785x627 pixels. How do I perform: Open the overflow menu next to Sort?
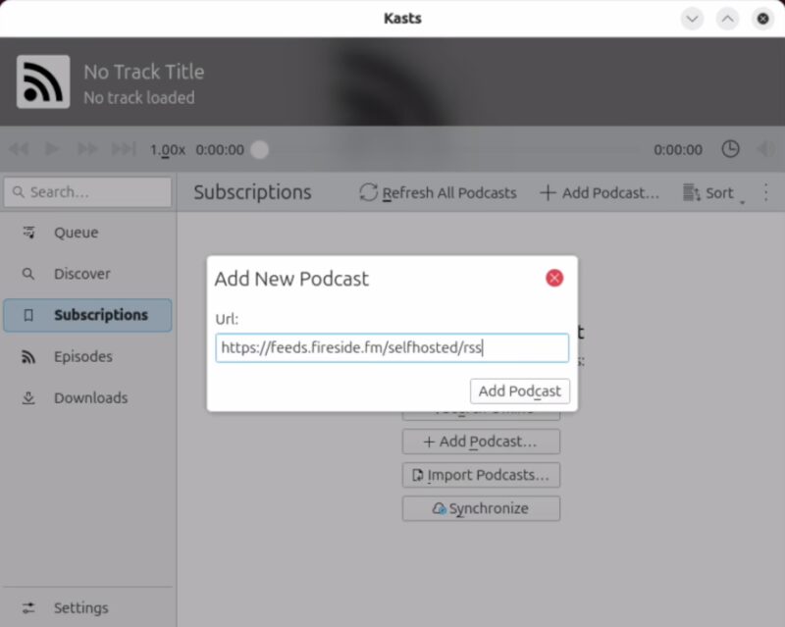[x=765, y=192]
